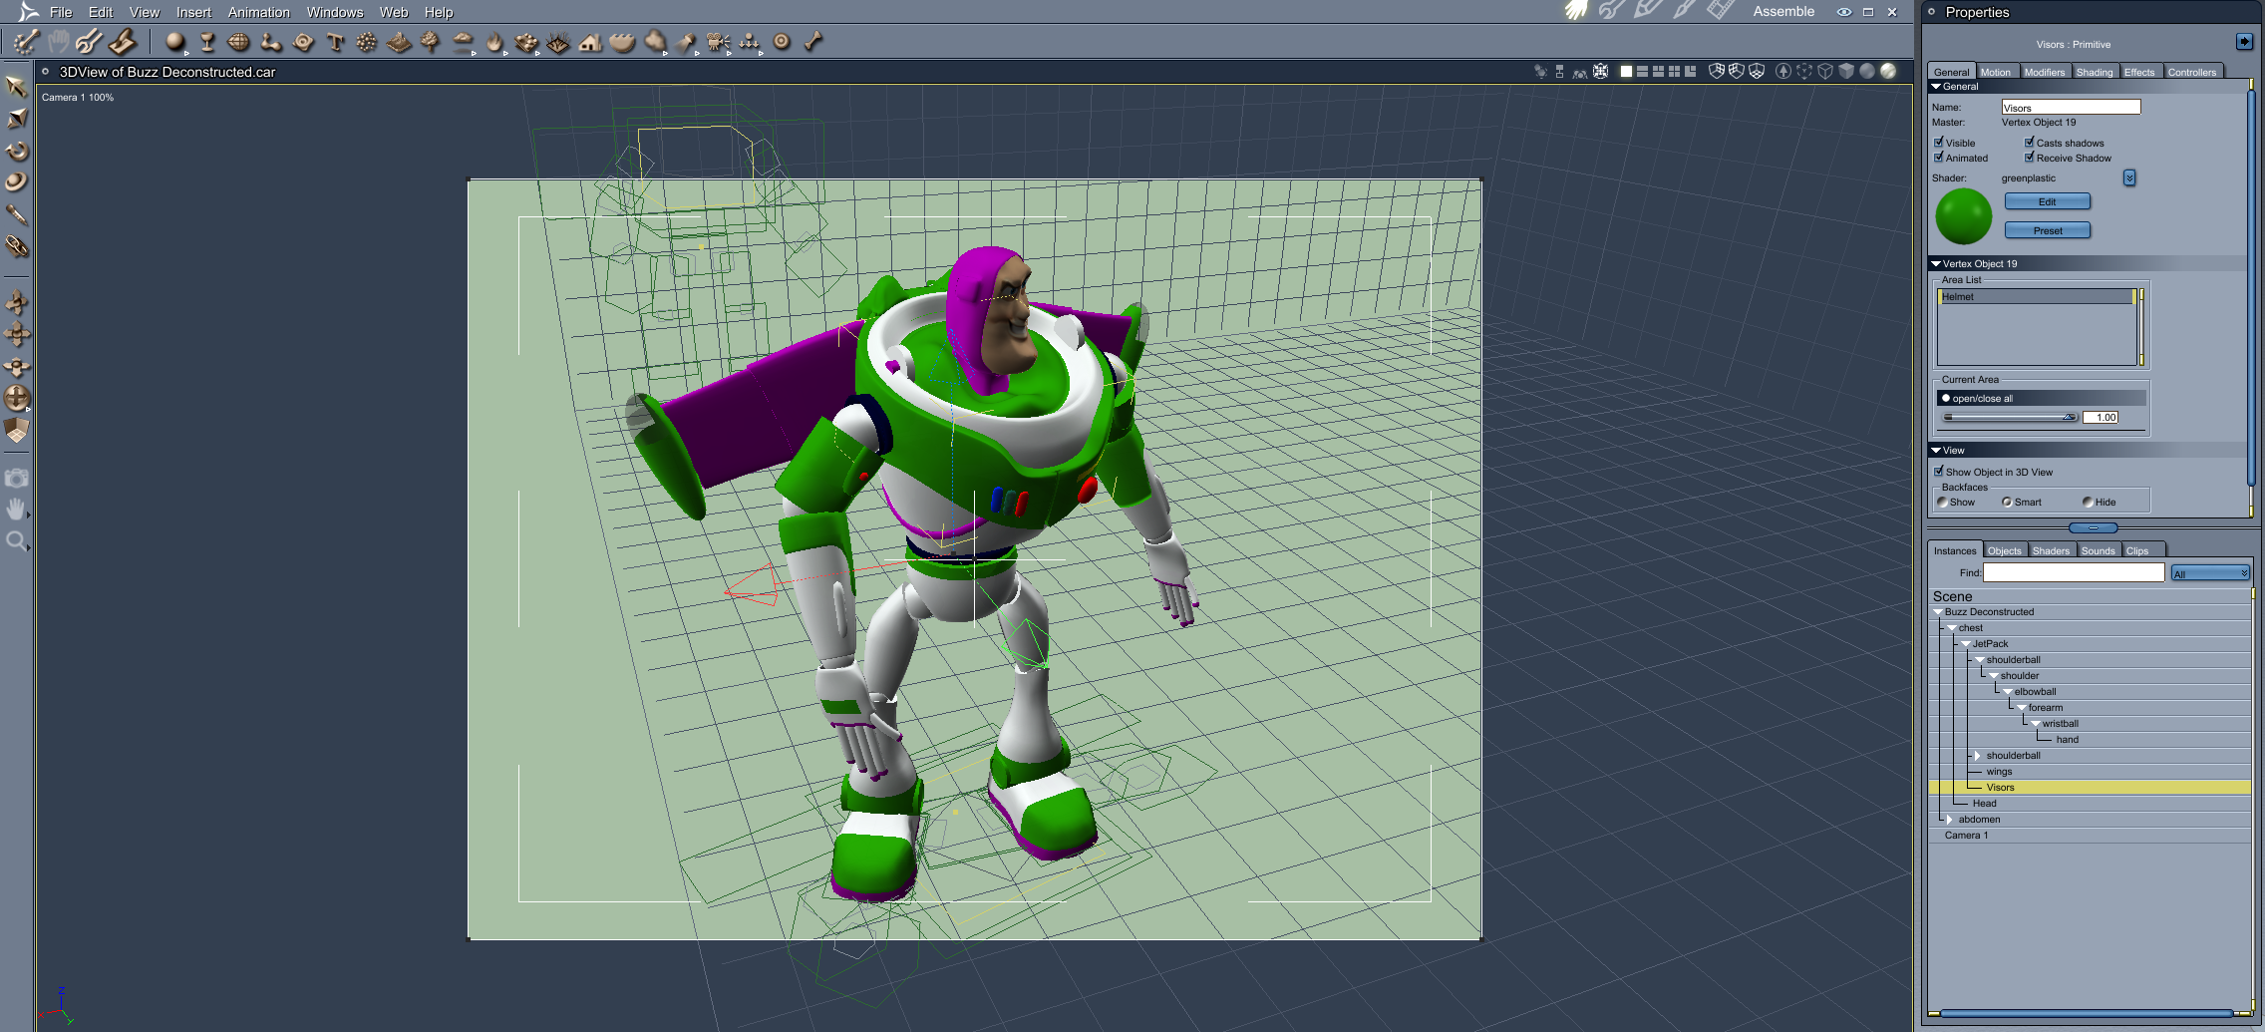Viewport: 2265px width, 1032px height.
Task: Switch to wireframe cube display mode
Action: click(1825, 72)
